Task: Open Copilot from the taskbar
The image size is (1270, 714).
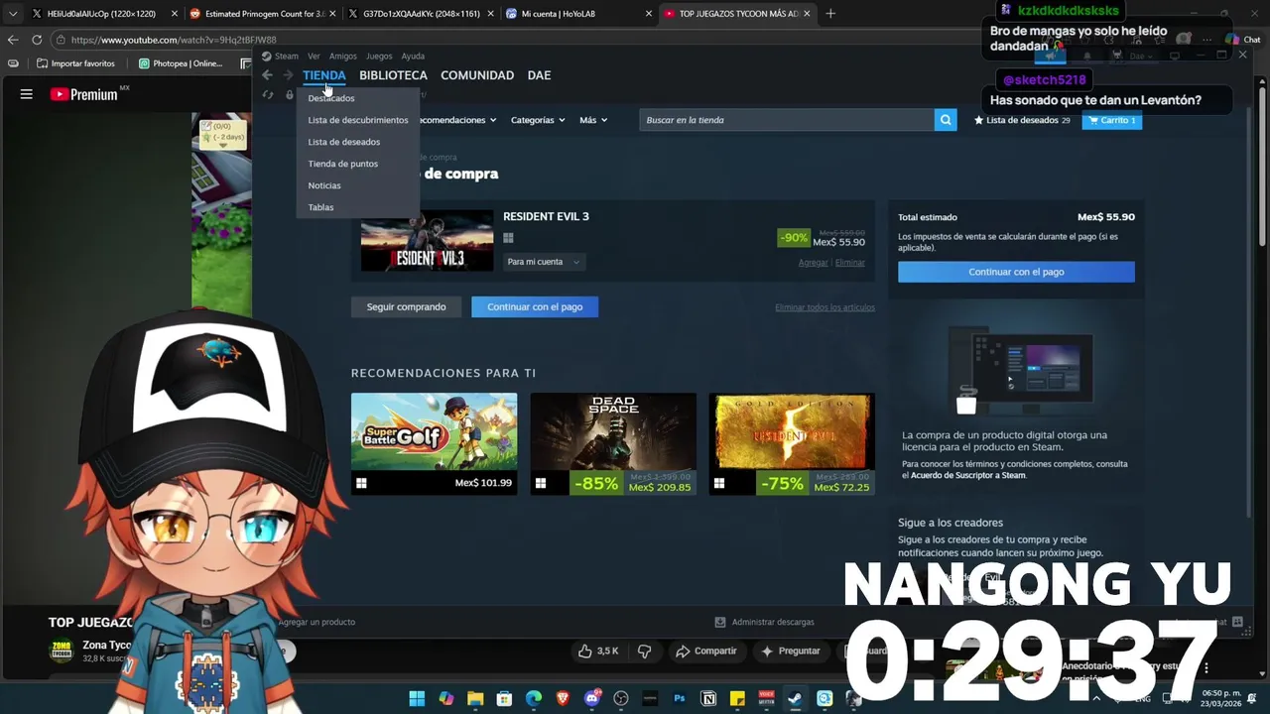Action: tap(445, 699)
